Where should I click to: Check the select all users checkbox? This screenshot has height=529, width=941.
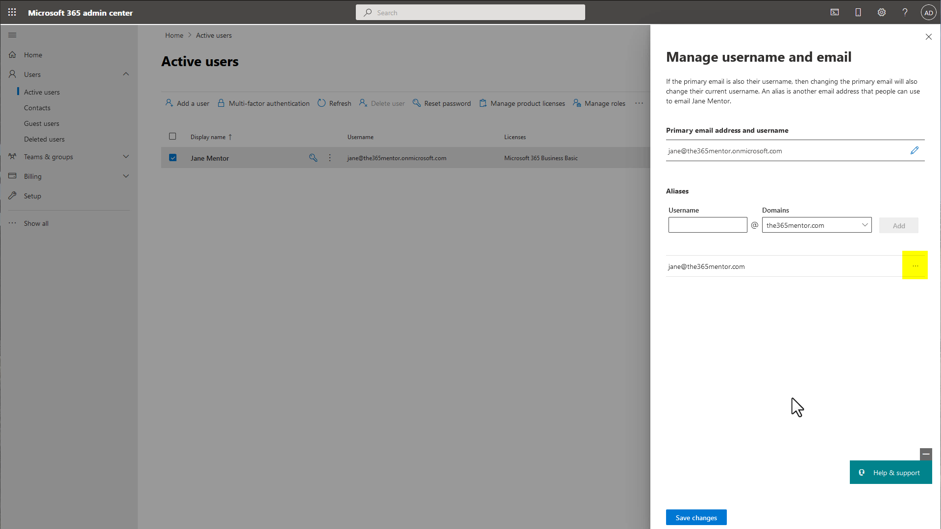click(173, 136)
